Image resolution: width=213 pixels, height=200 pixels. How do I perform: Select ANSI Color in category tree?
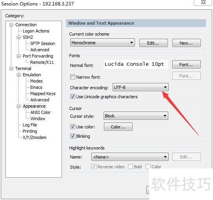coord(40,112)
